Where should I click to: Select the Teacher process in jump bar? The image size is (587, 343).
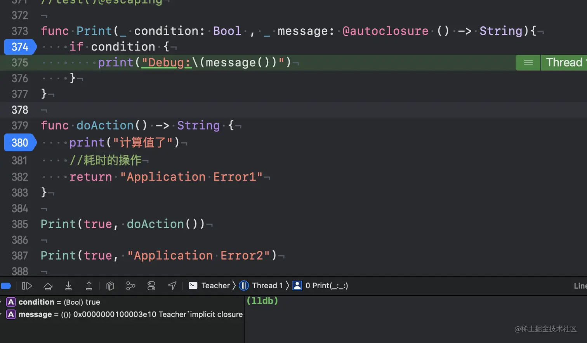coord(215,286)
